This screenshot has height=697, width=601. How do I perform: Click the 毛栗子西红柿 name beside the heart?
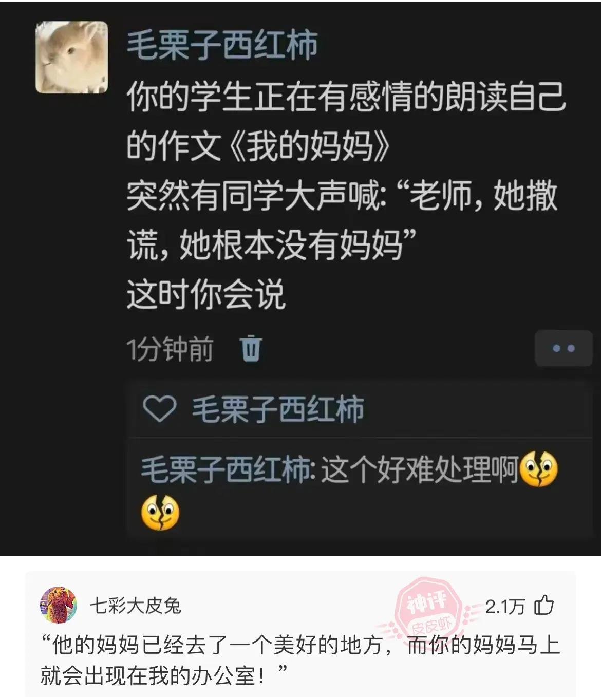pos(278,409)
